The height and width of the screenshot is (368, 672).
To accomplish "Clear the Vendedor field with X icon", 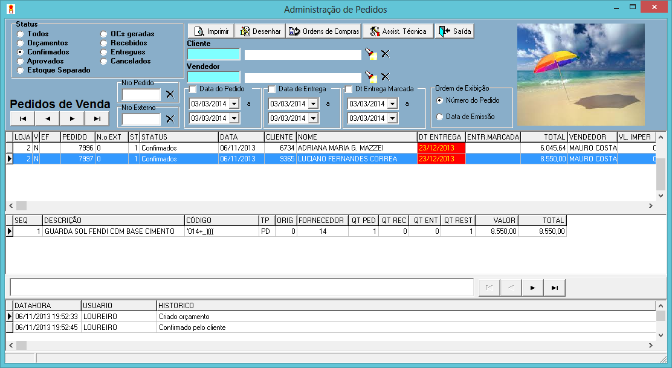I will (385, 77).
